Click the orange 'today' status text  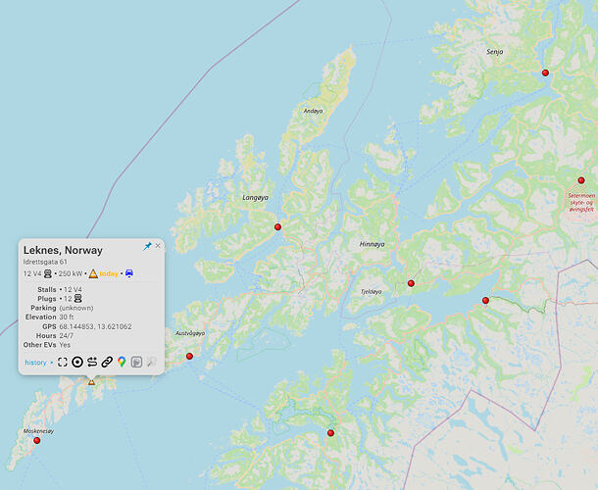coord(109,273)
